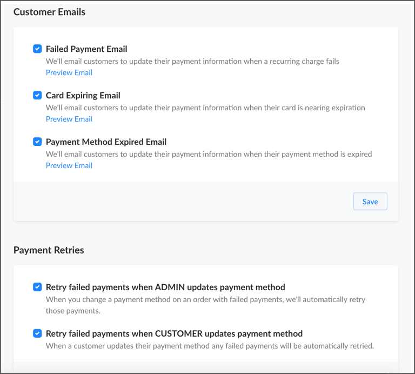The height and width of the screenshot is (374, 415).
Task: Click the 'Card Expiring Email' label text
Action: click(83, 95)
